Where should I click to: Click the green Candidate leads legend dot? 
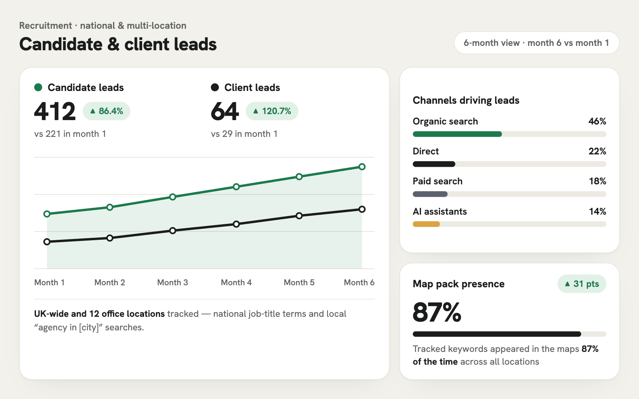[x=38, y=87]
